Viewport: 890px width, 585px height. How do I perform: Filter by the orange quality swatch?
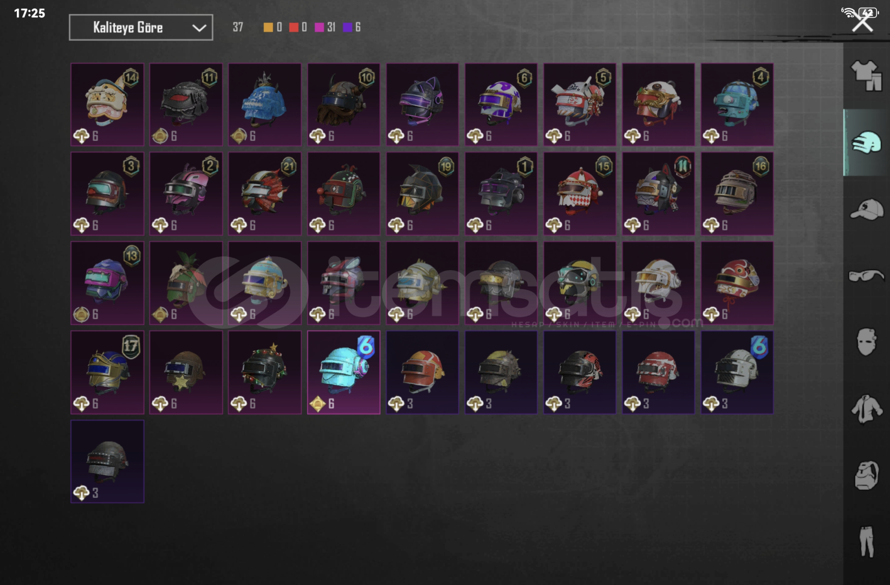(x=268, y=27)
